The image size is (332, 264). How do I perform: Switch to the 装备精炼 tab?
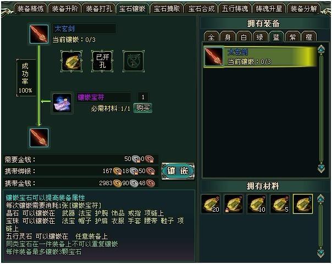point(30,9)
